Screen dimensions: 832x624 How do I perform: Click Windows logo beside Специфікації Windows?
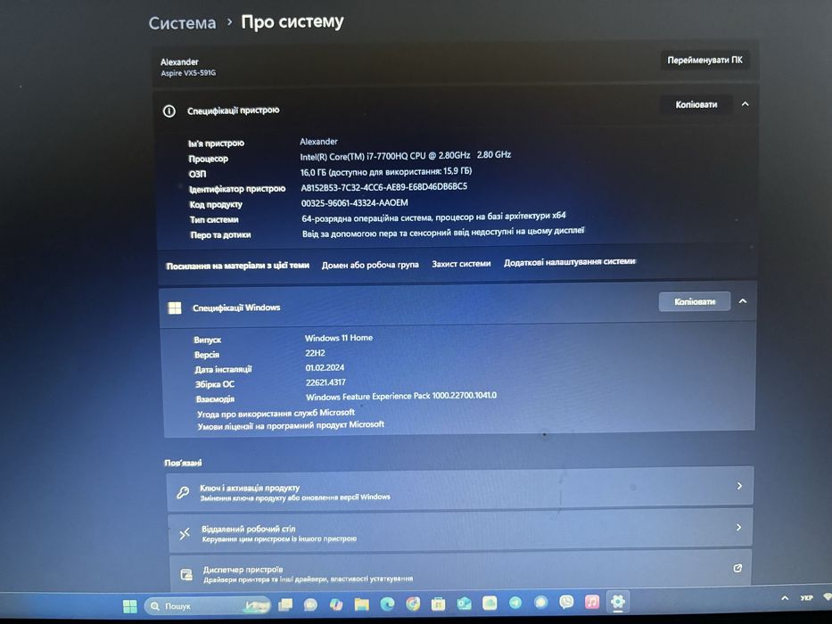coord(175,308)
